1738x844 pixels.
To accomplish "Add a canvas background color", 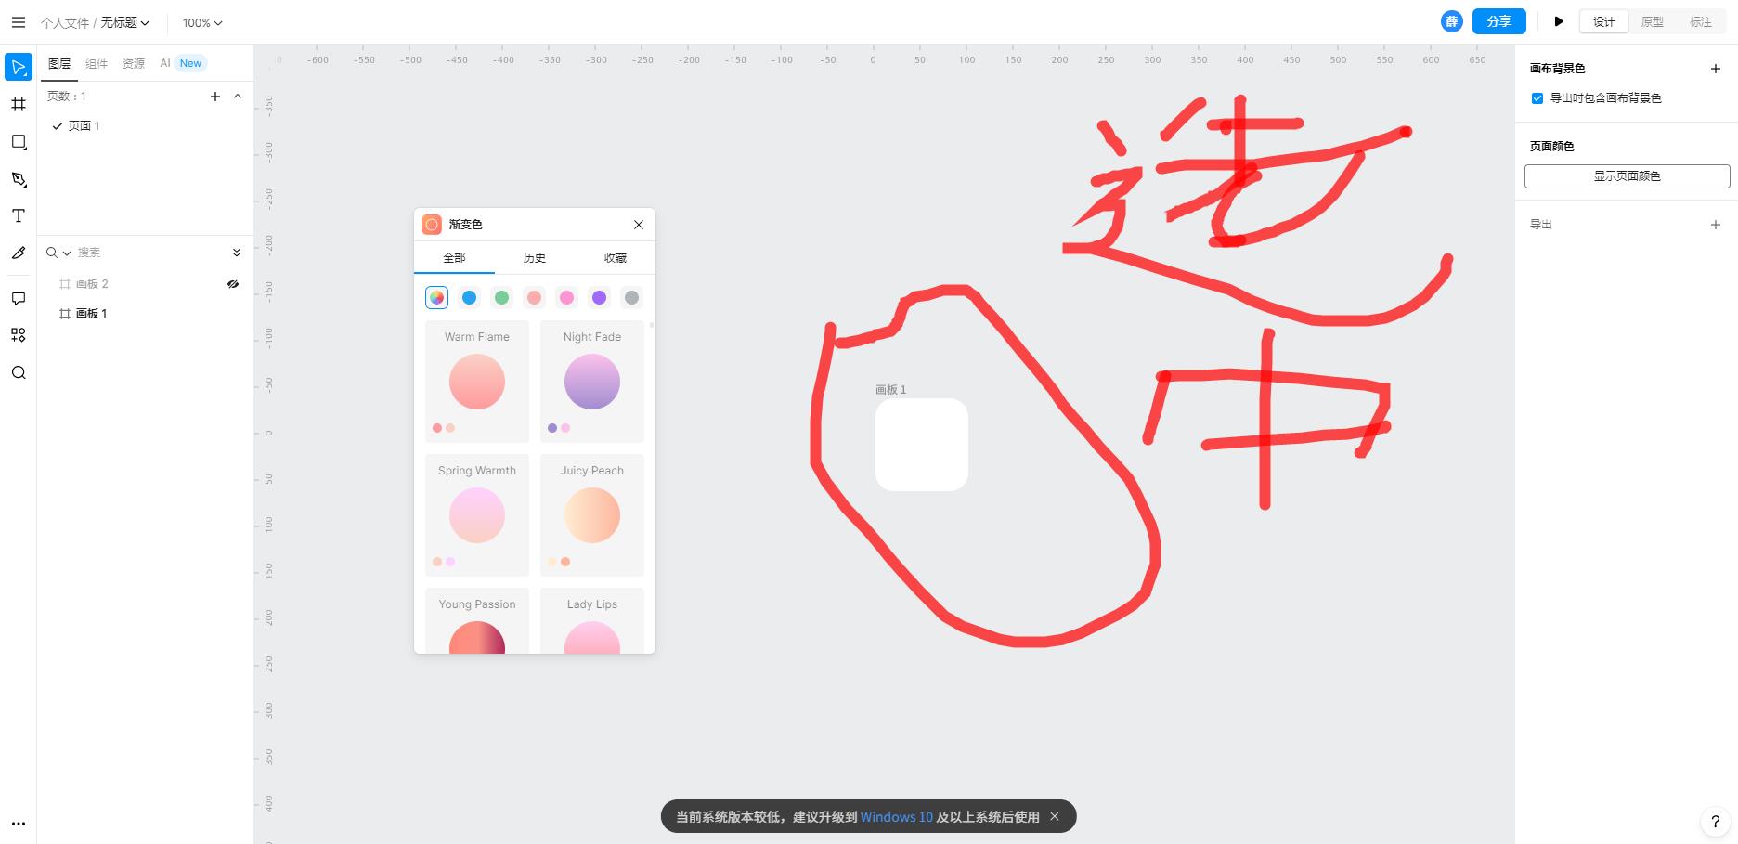I will 1716,69.
